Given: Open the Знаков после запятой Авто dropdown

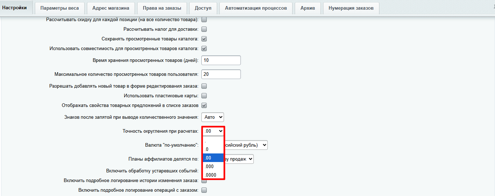Looking at the screenshot, I should 213,117.
